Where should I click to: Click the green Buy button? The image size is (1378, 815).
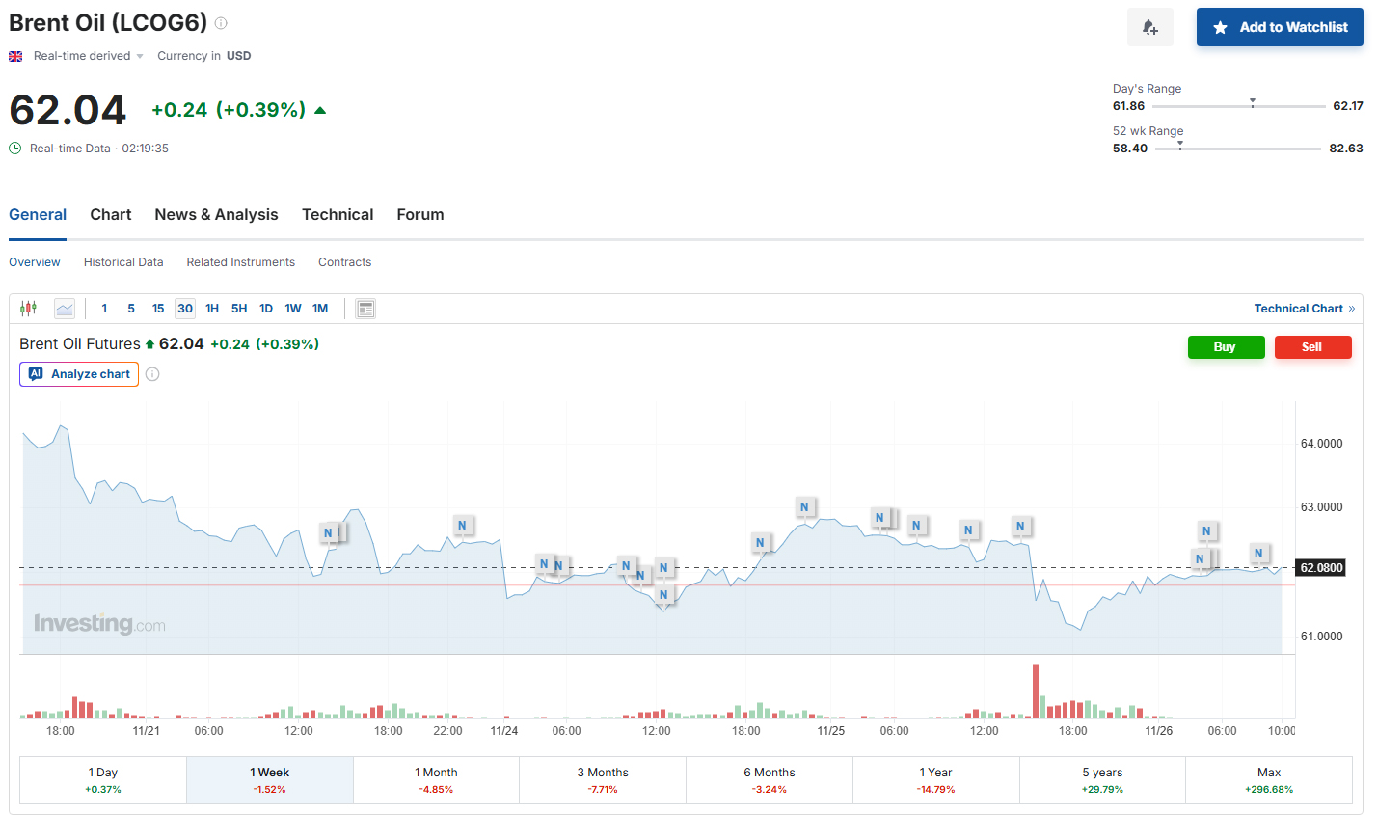(x=1226, y=347)
